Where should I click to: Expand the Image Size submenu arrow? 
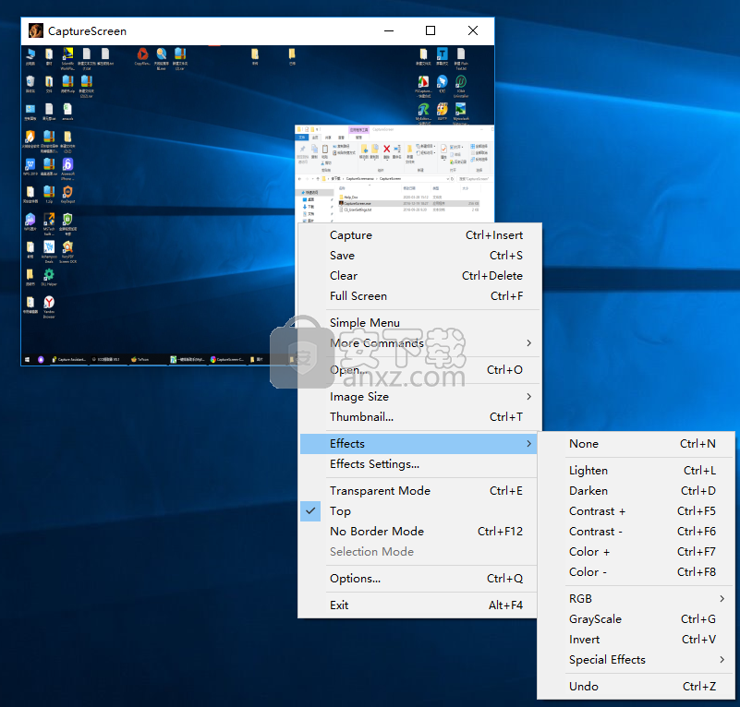(528, 397)
